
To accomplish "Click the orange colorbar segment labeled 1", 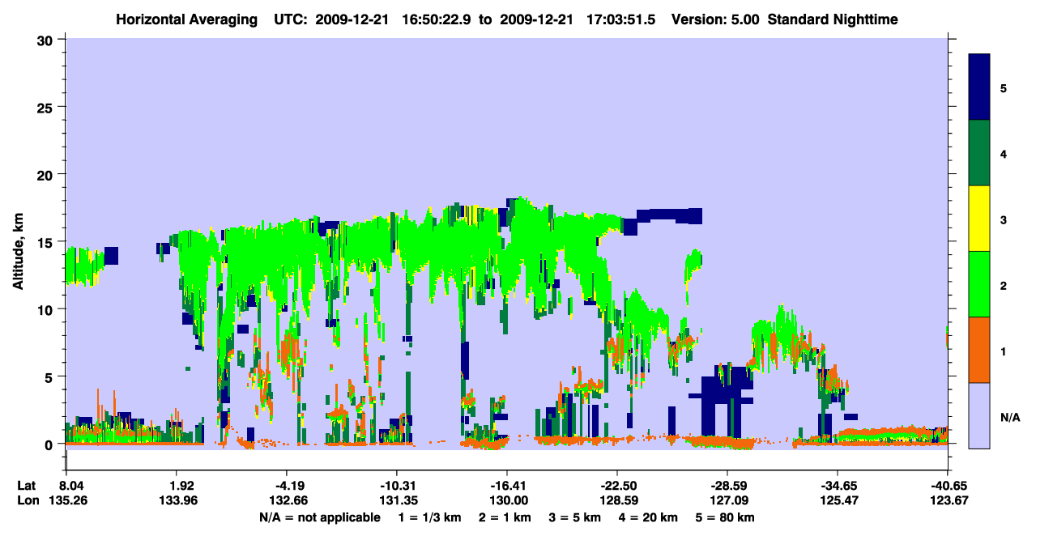I will 980,350.
